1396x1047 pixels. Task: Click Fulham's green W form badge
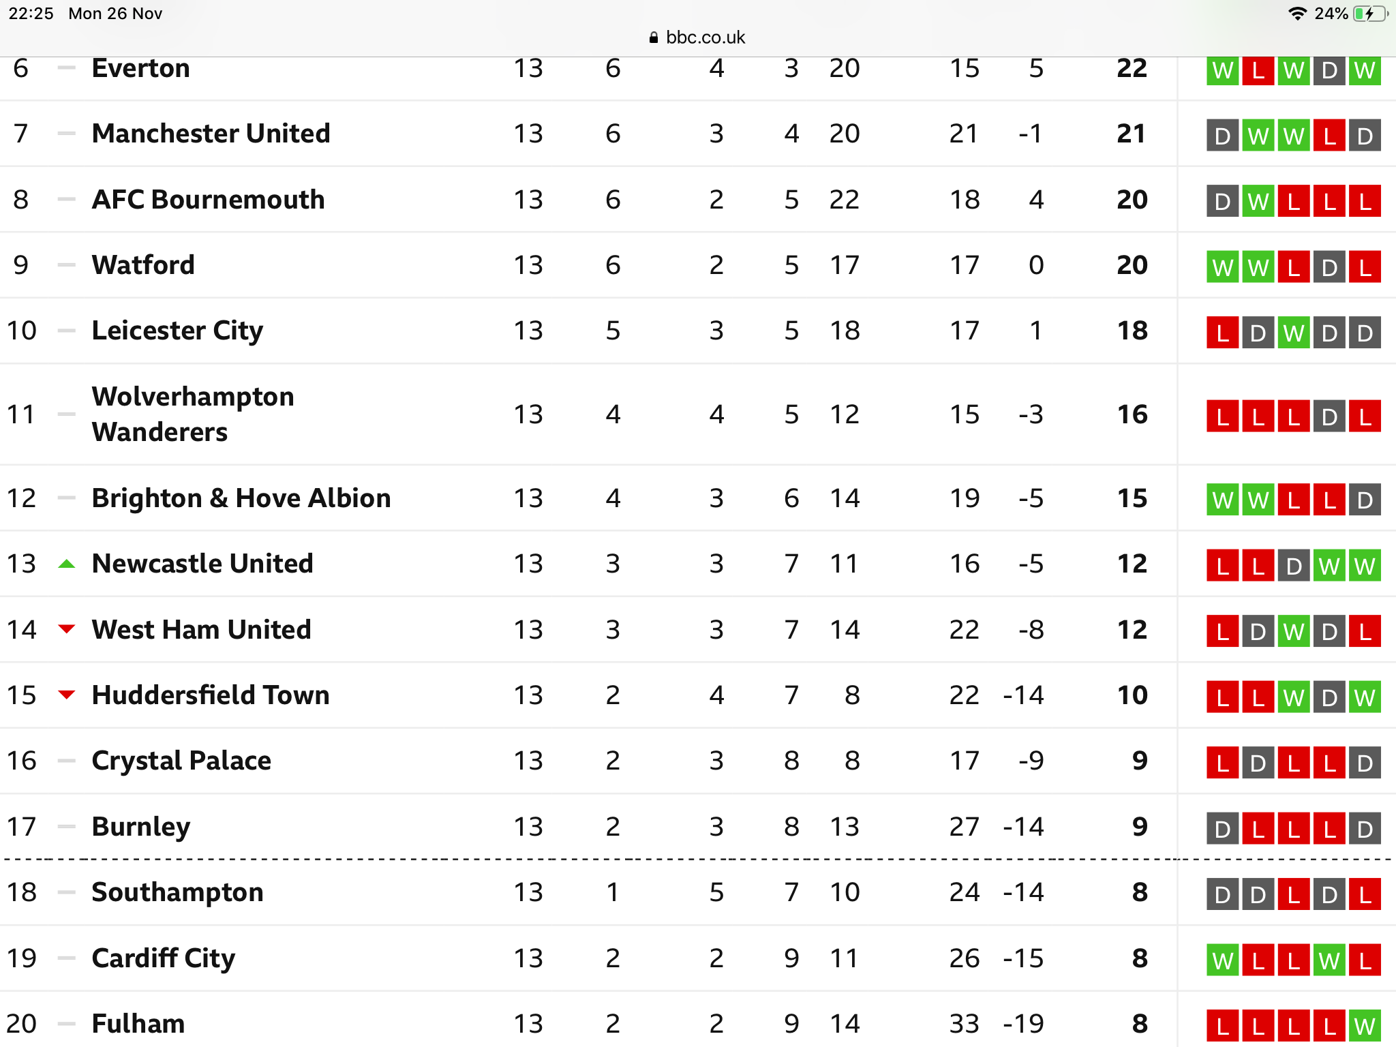pyautogui.click(x=1365, y=1026)
